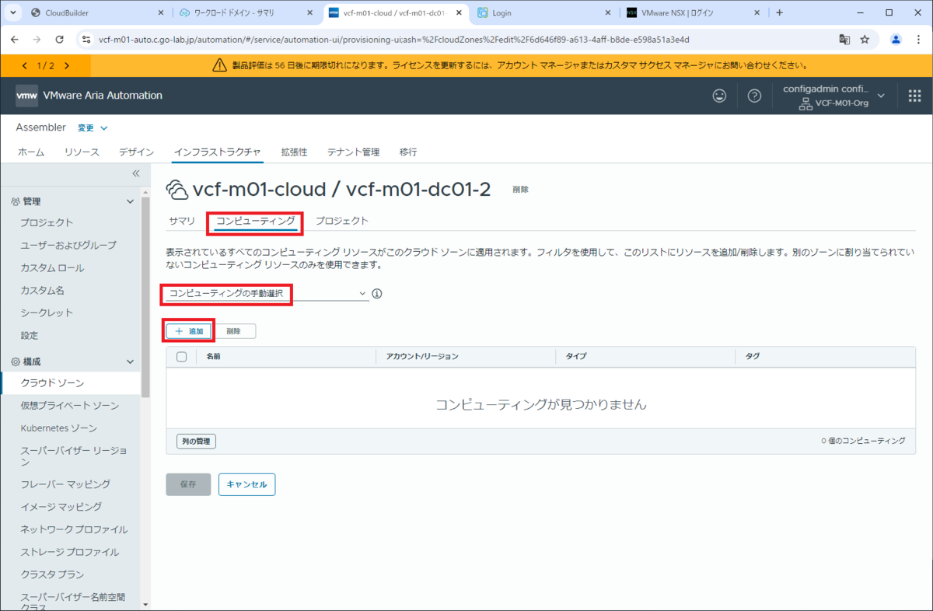Viewport: 933px width, 611px height.
Task: Select カスタム ロール in sidebar
Action: [52, 267]
